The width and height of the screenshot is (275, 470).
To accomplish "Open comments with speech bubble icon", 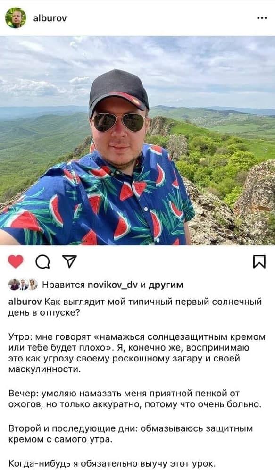I will click(x=42, y=262).
